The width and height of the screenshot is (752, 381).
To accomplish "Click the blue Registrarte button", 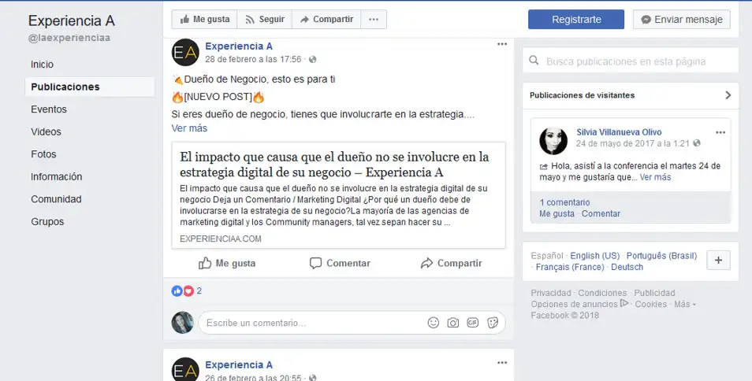I will pos(576,20).
